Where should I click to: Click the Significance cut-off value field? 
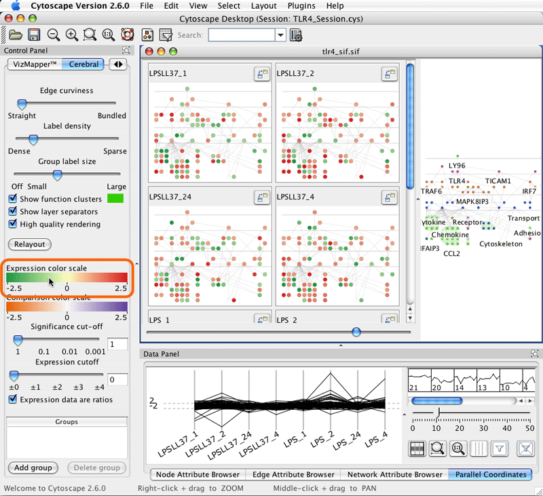pyautogui.click(x=117, y=344)
